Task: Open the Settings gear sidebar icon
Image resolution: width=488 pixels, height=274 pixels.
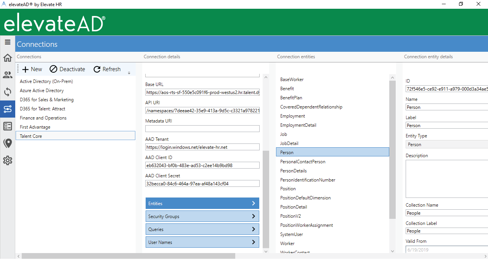Action: (x=7, y=161)
